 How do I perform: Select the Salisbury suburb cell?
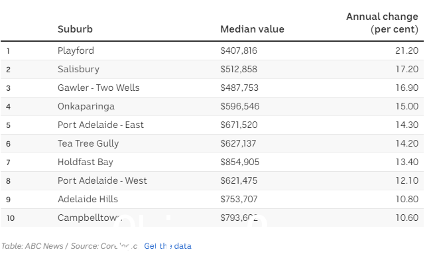coord(78,69)
